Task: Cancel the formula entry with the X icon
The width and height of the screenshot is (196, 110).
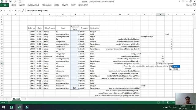Action: point(16,10)
